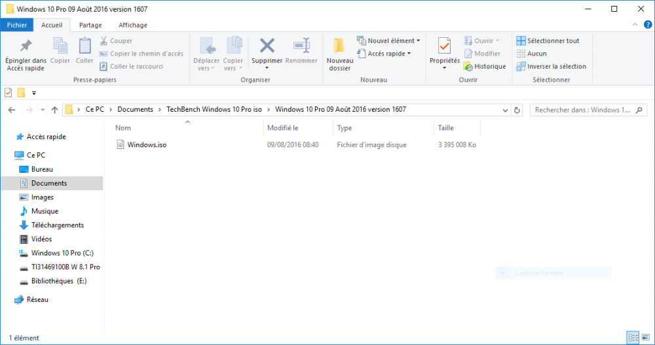Open the ribbon Accès rapide dropdown

(383, 54)
